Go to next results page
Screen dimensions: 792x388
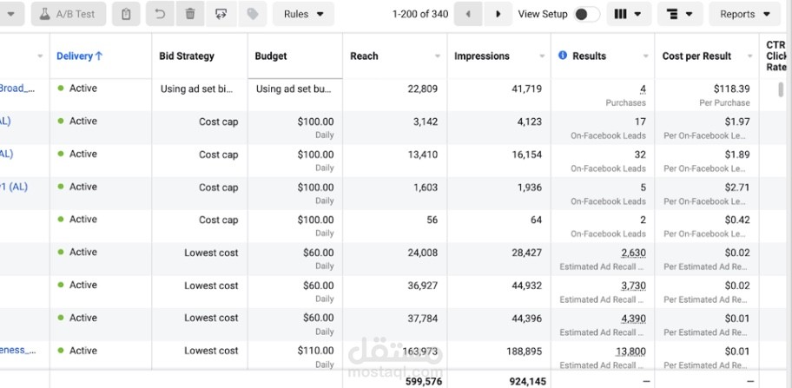tap(498, 14)
